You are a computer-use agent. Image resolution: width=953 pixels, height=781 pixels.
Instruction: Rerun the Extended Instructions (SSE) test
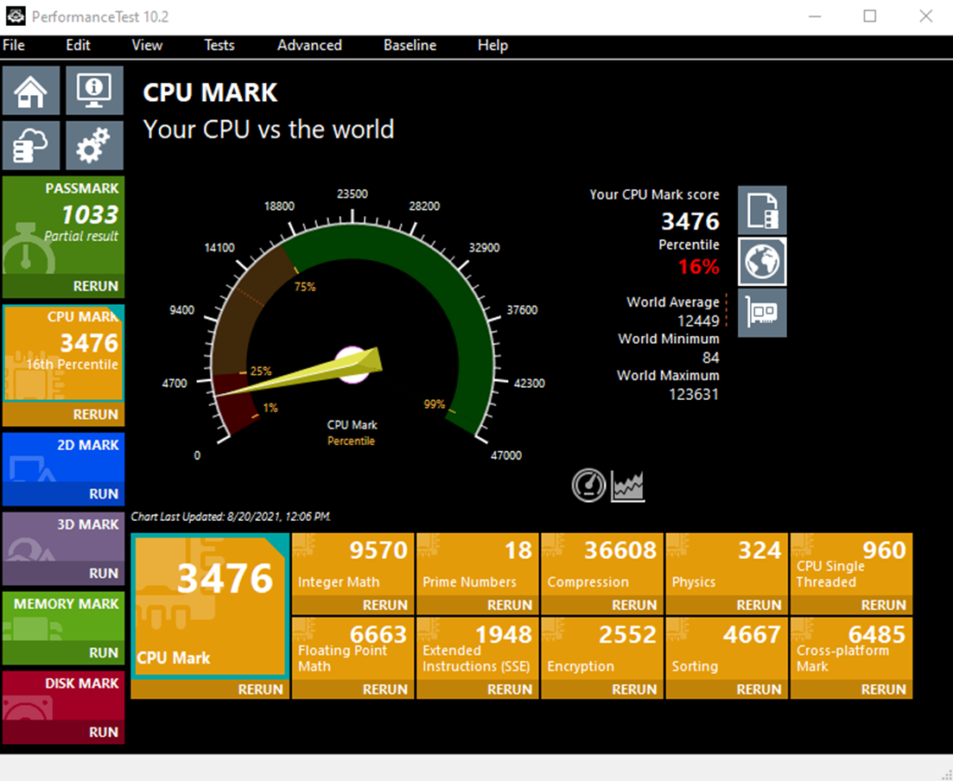pyautogui.click(x=478, y=689)
